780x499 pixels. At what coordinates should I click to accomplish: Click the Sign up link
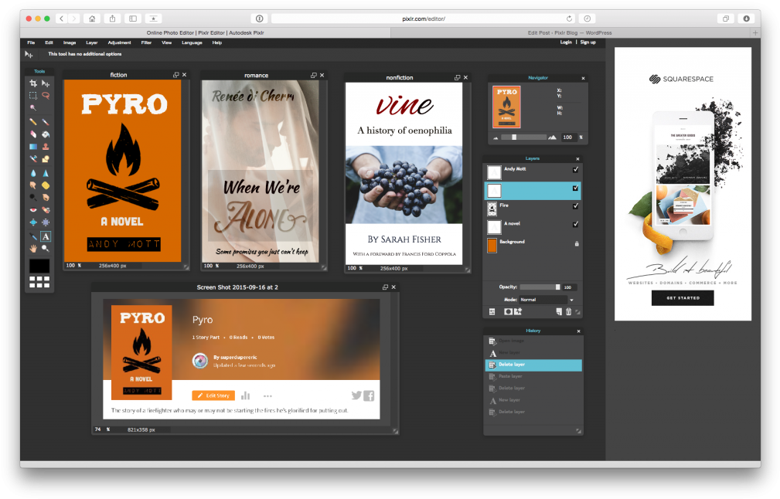[x=588, y=42]
